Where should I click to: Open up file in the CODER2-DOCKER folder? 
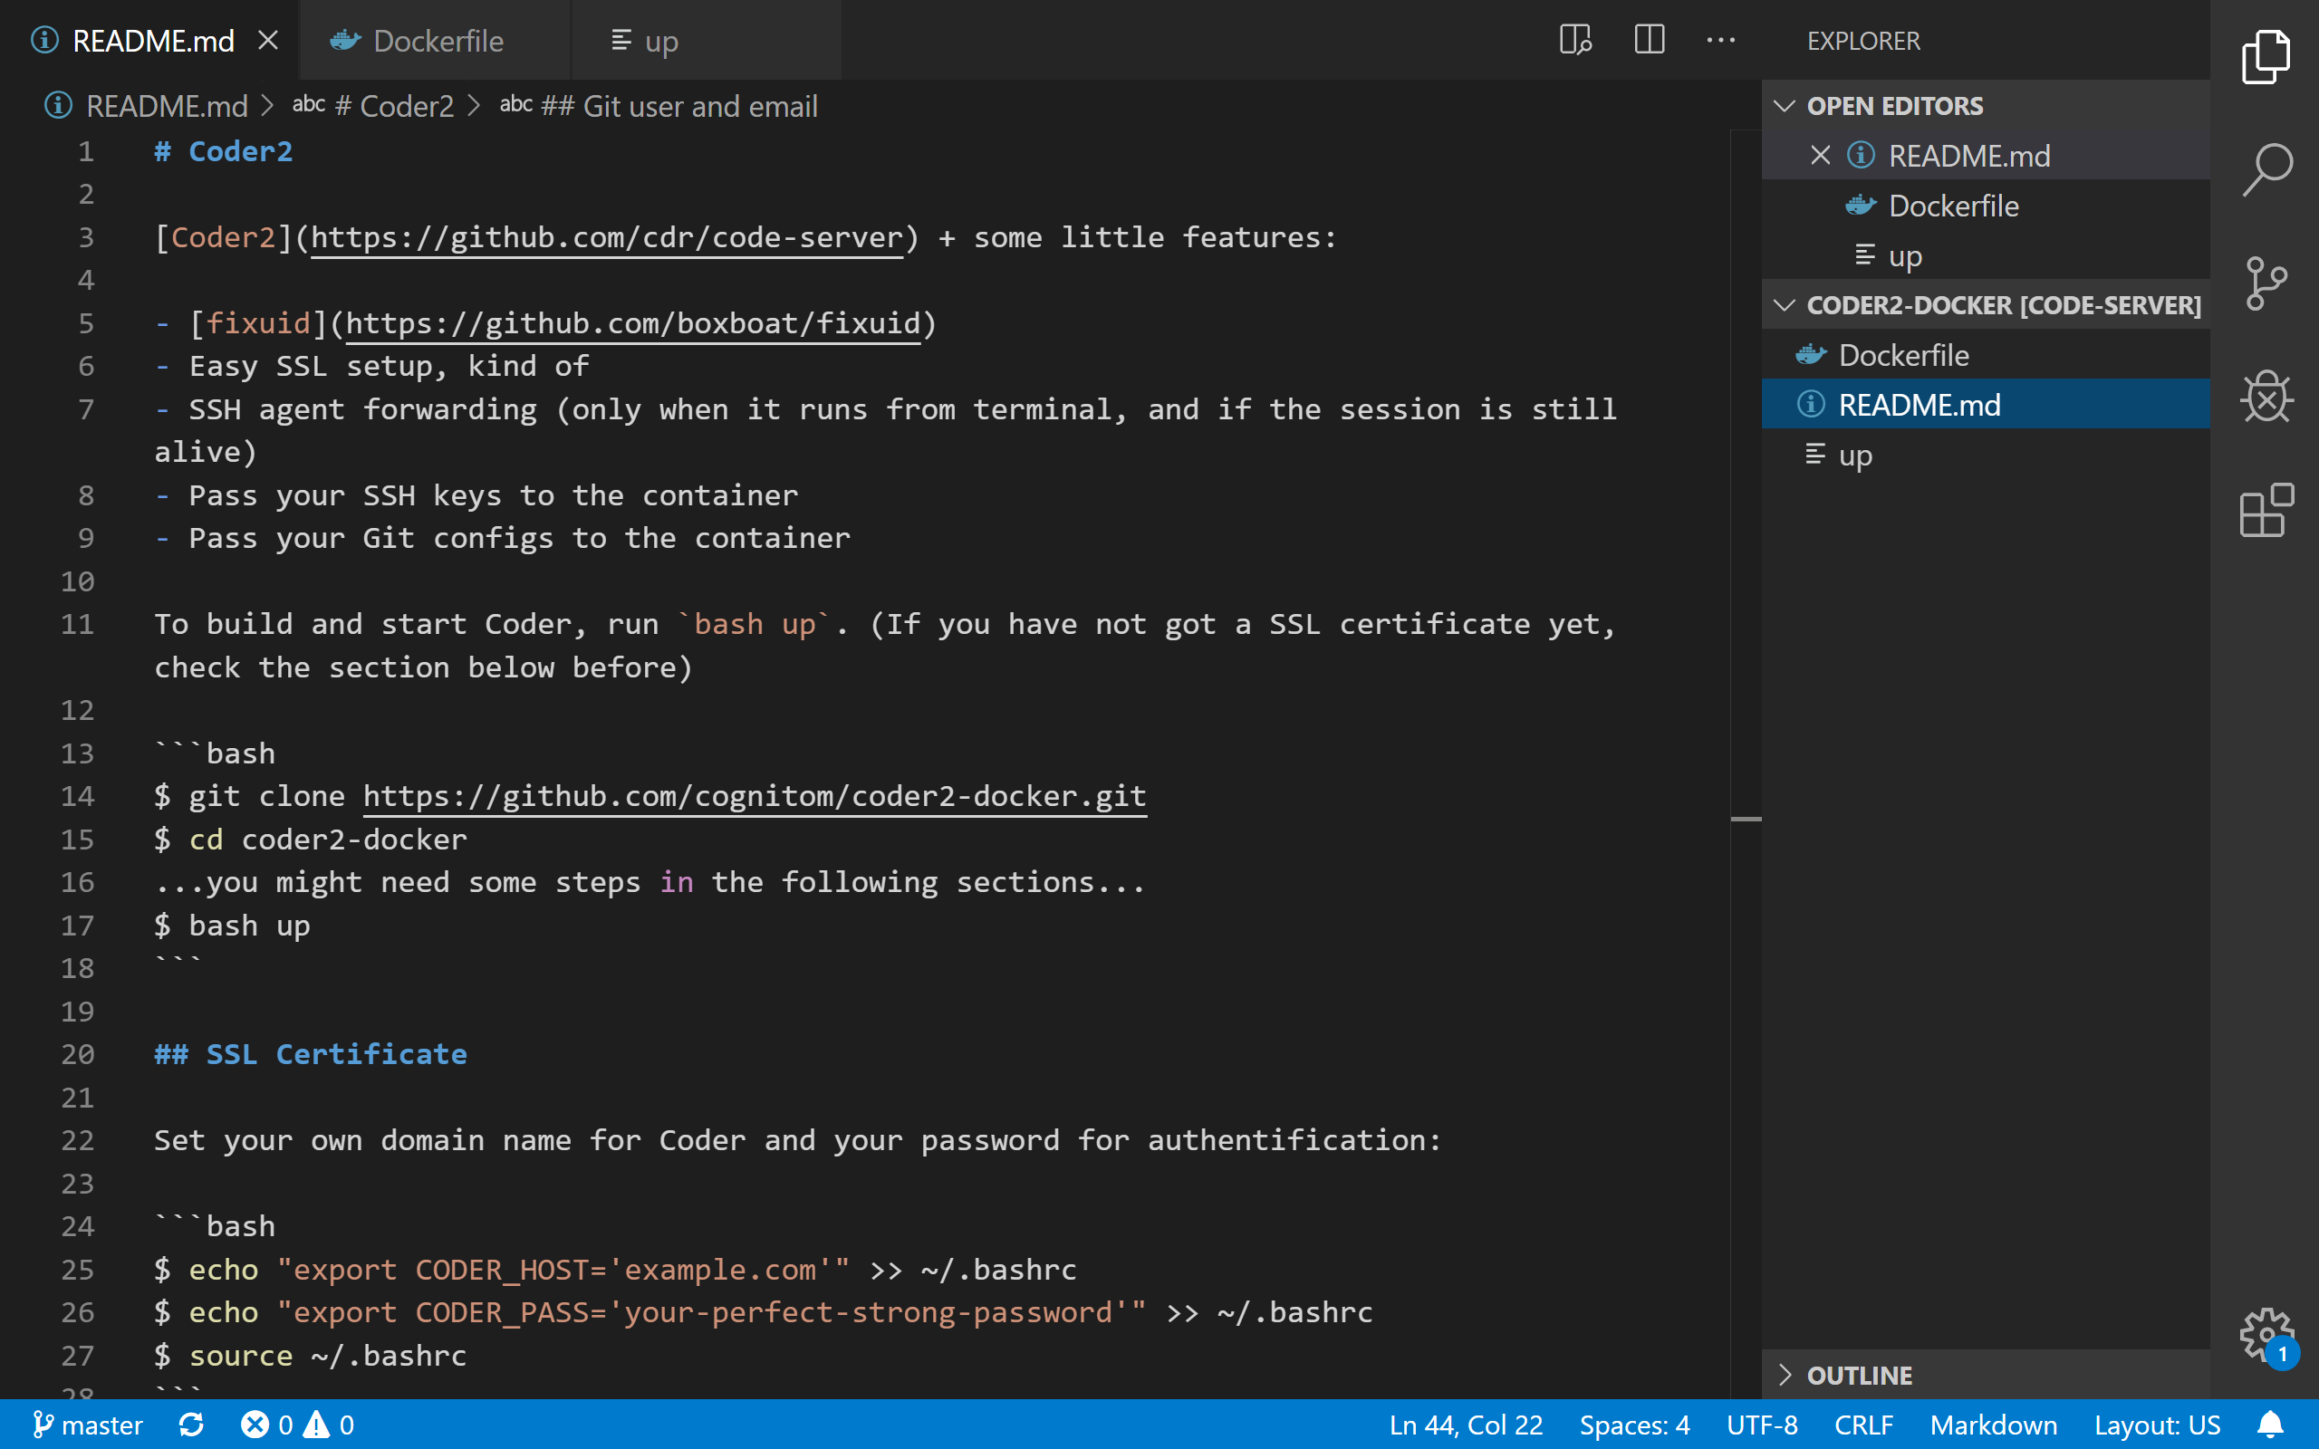tap(1986, 455)
